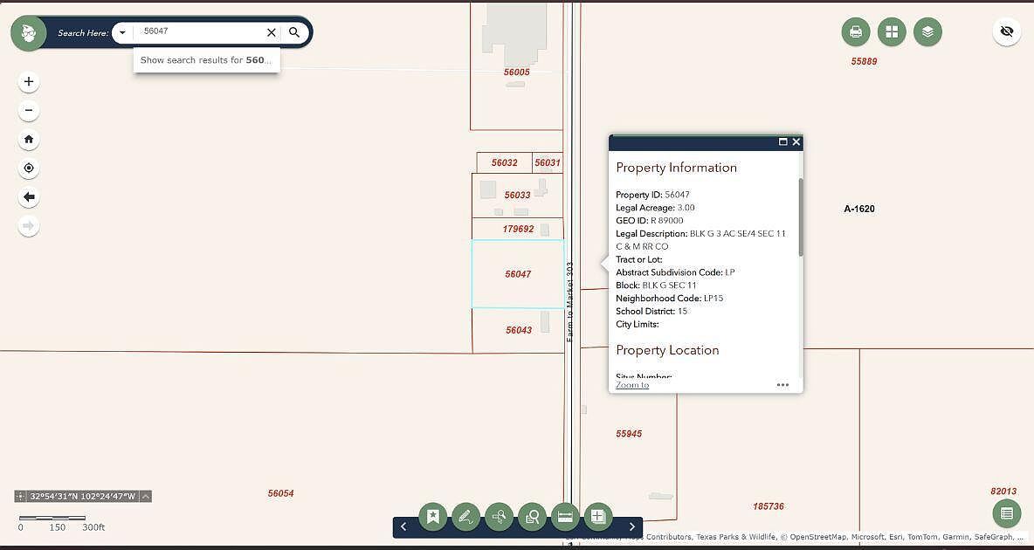The height and width of the screenshot is (550, 1034).
Task: Close the Property Information popup
Action: click(796, 141)
